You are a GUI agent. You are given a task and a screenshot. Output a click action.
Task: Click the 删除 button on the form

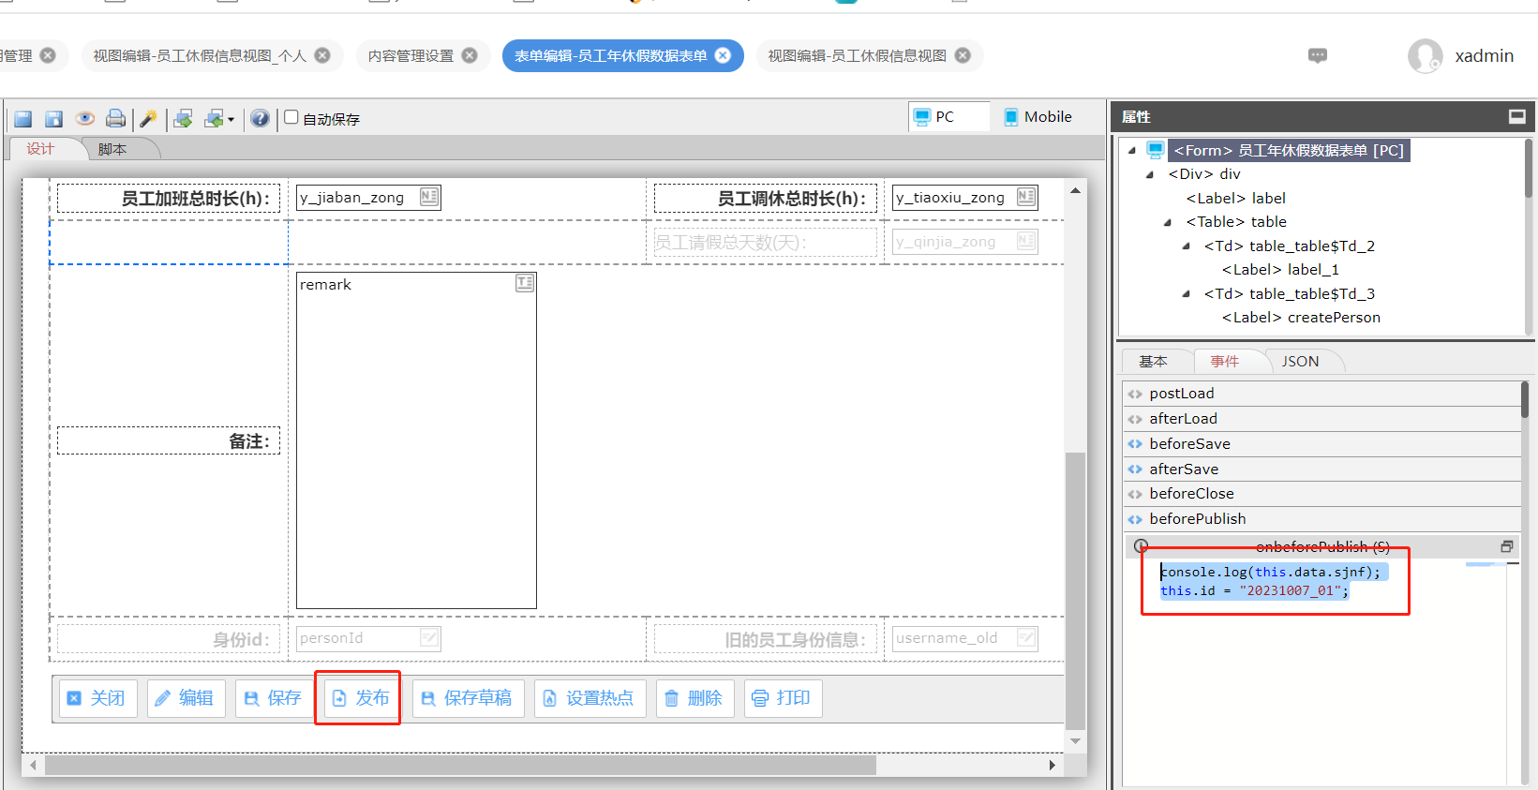(694, 698)
